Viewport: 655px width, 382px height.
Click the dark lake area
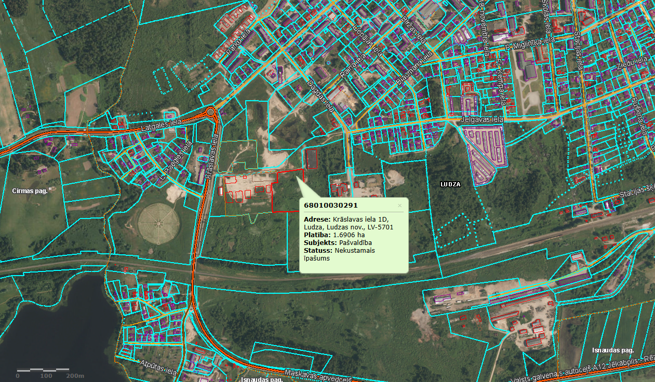point(57,322)
